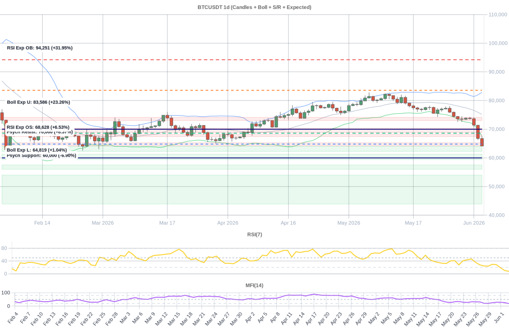Click the 110,000 price axis label

498,14
